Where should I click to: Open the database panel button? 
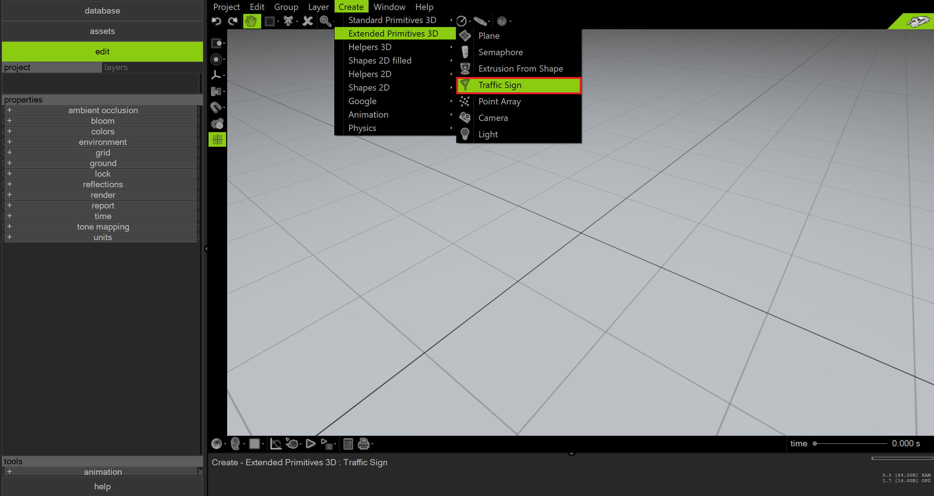pyautogui.click(x=102, y=11)
